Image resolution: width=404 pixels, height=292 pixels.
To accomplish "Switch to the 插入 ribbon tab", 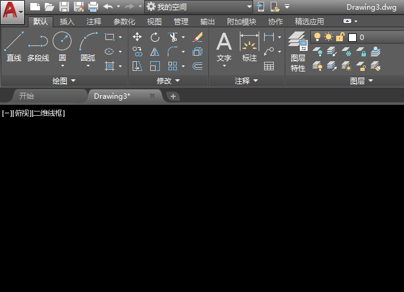I will [x=67, y=22].
